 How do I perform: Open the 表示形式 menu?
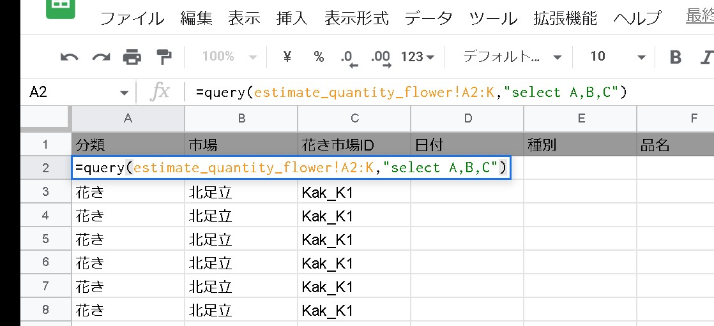(356, 19)
